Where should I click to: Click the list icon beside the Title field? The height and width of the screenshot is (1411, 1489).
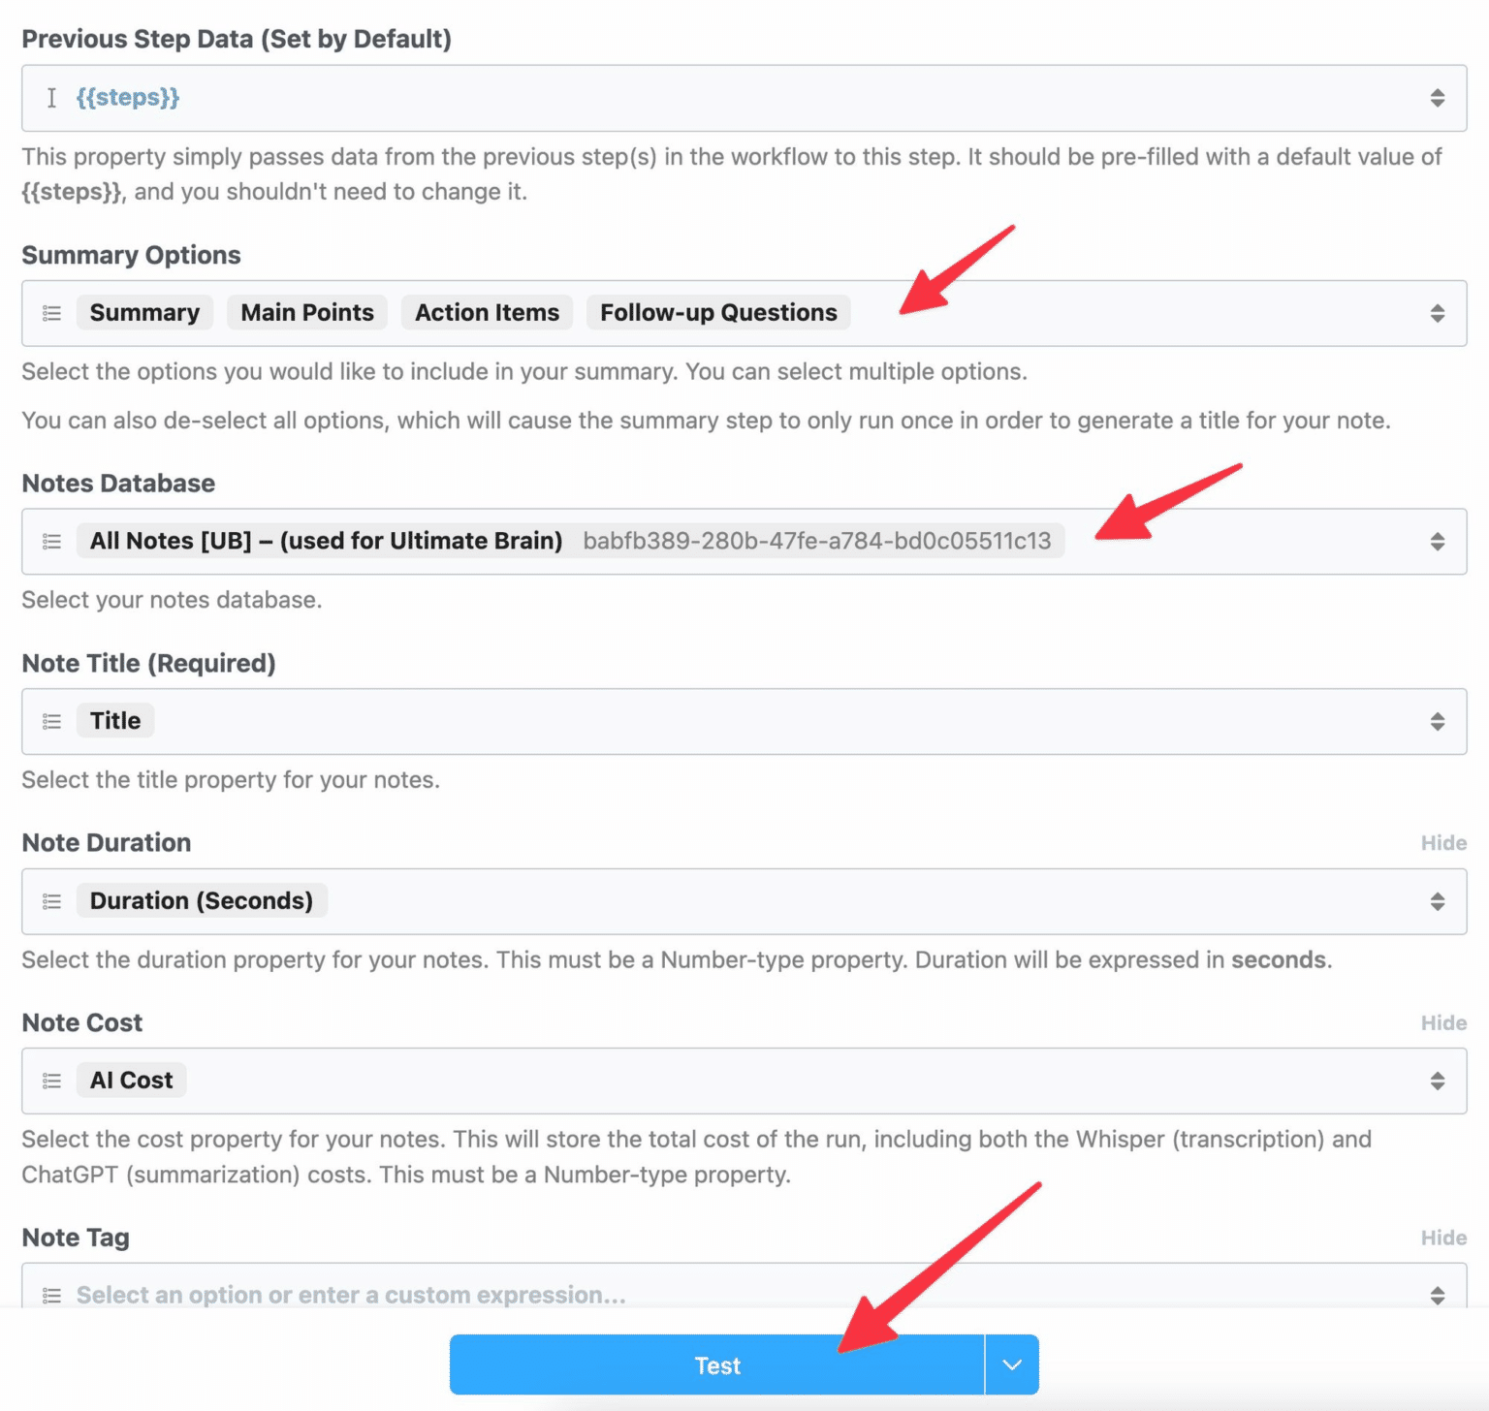50,721
